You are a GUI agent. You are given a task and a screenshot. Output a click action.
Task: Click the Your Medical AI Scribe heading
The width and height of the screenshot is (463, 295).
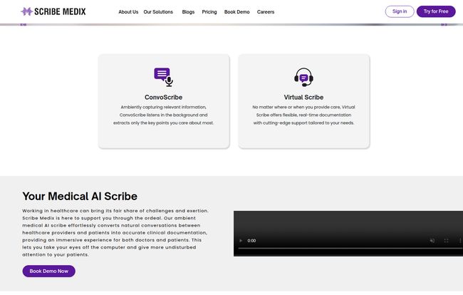point(80,196)
